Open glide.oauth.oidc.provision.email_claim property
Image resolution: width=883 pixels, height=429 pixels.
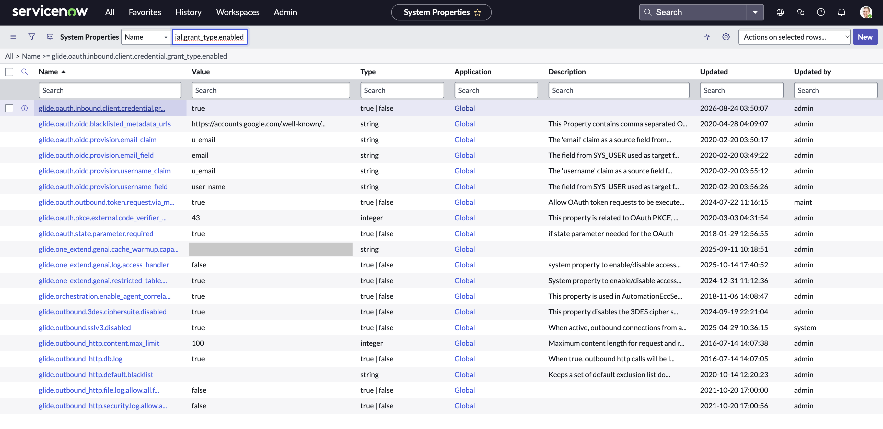(x=97, y=139)
